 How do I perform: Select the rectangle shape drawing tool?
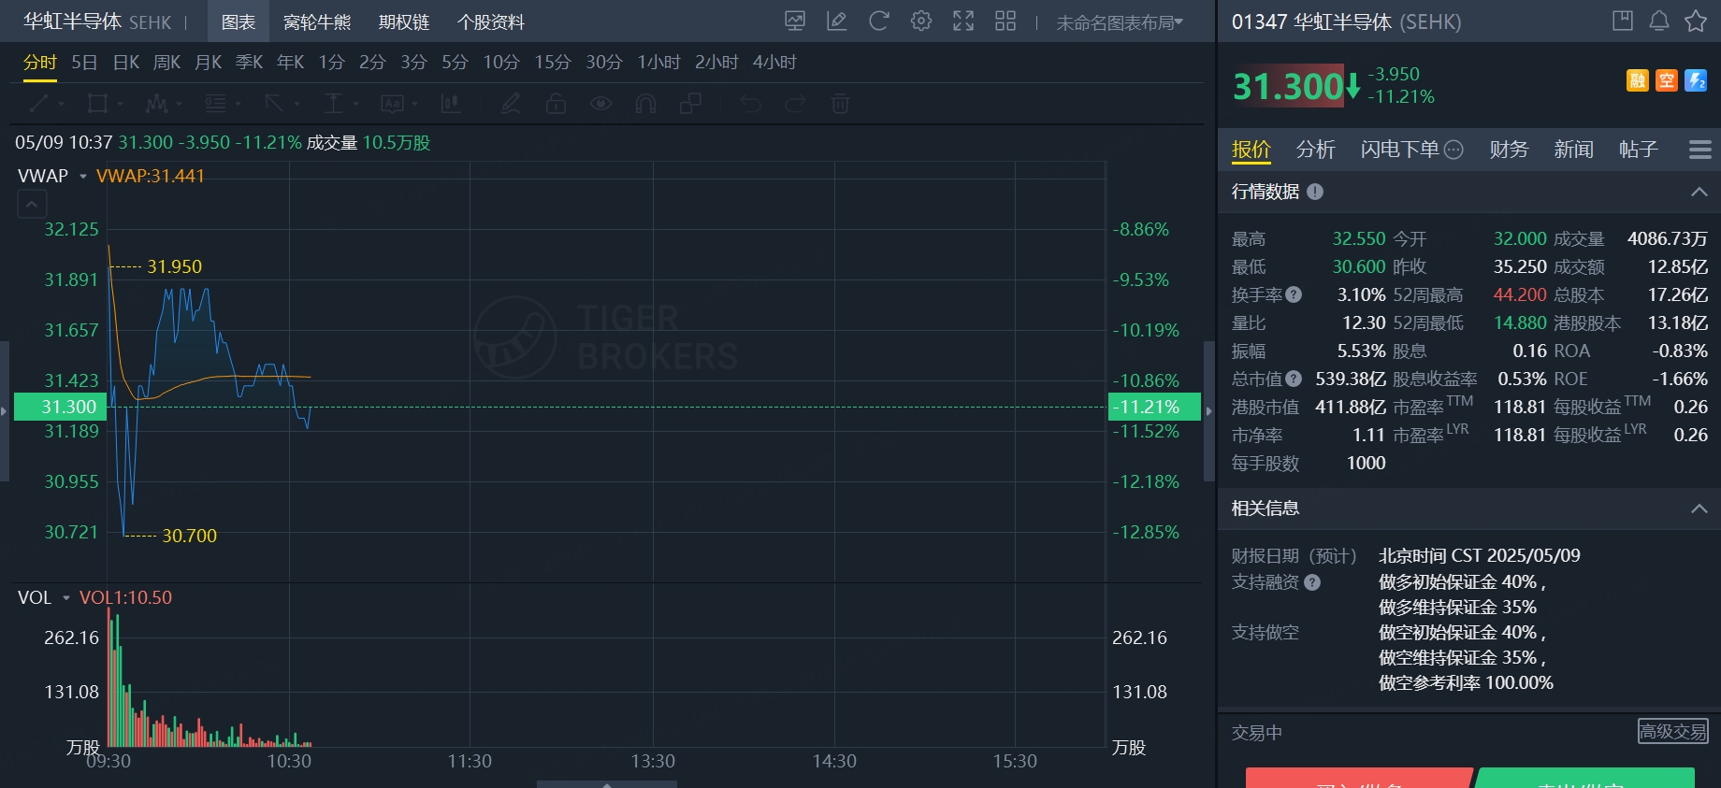click(97, 104)
